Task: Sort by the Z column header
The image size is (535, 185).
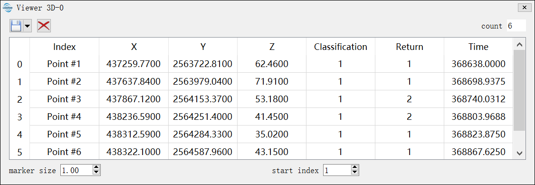Action: click(x=272, y=47)
